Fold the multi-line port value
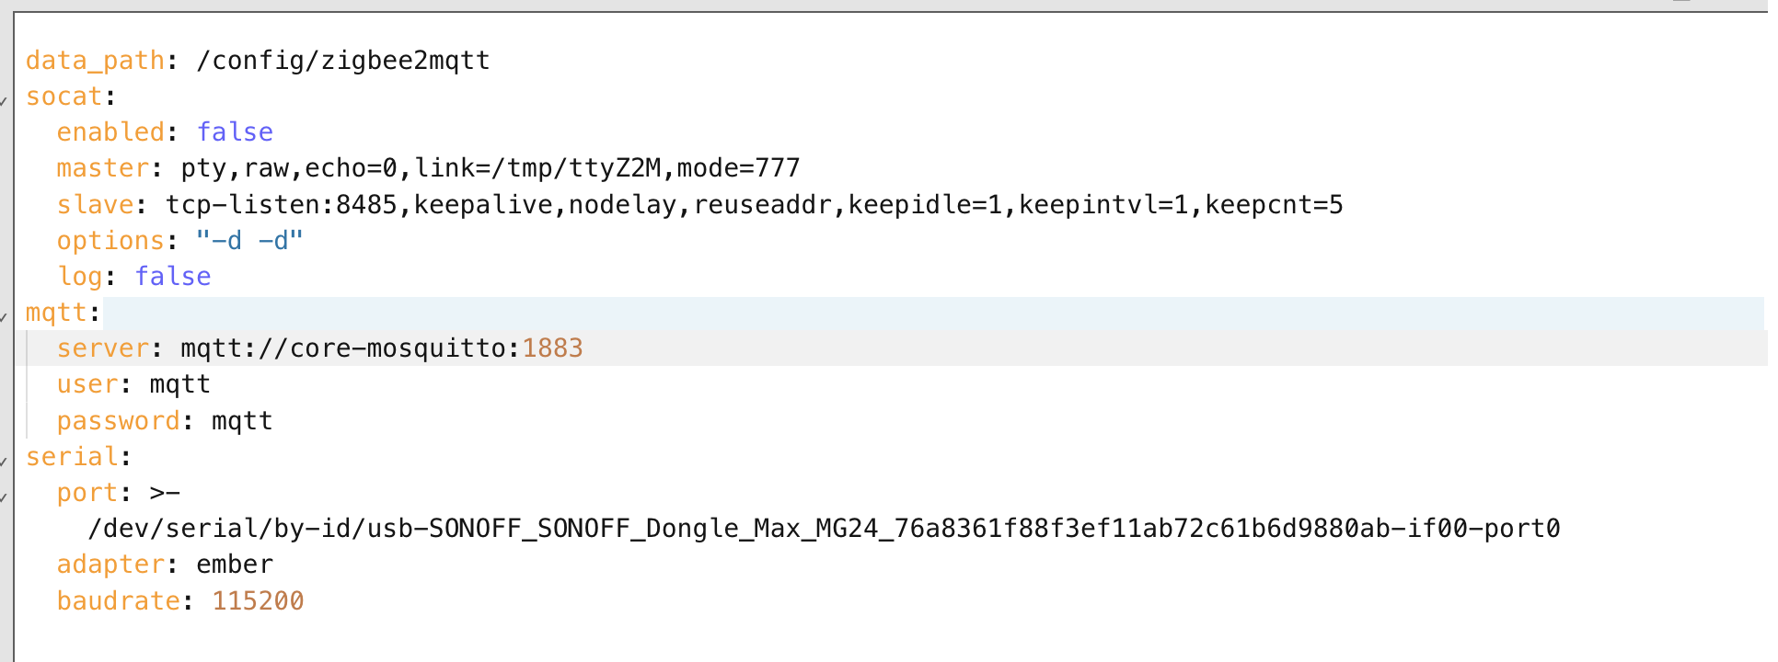The image size is (1778, 662). click(x=5, y=496)
